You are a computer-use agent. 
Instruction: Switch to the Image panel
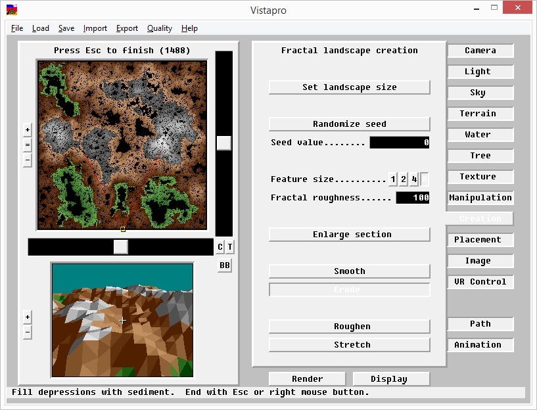coord(480,261)
